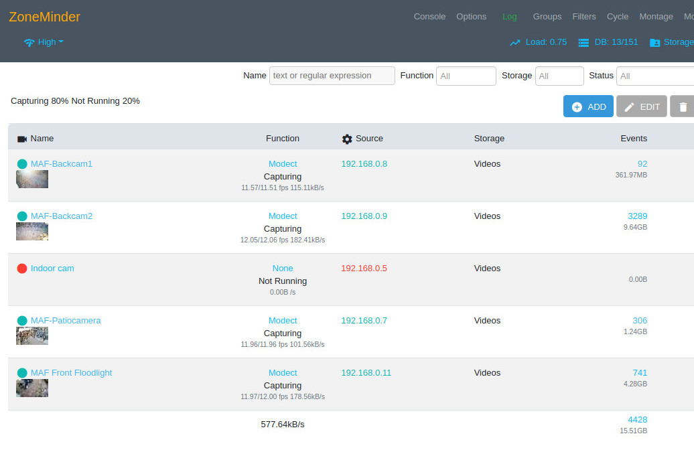Click the MAF-Patiocamera preview thumbnail

[32, 336]
